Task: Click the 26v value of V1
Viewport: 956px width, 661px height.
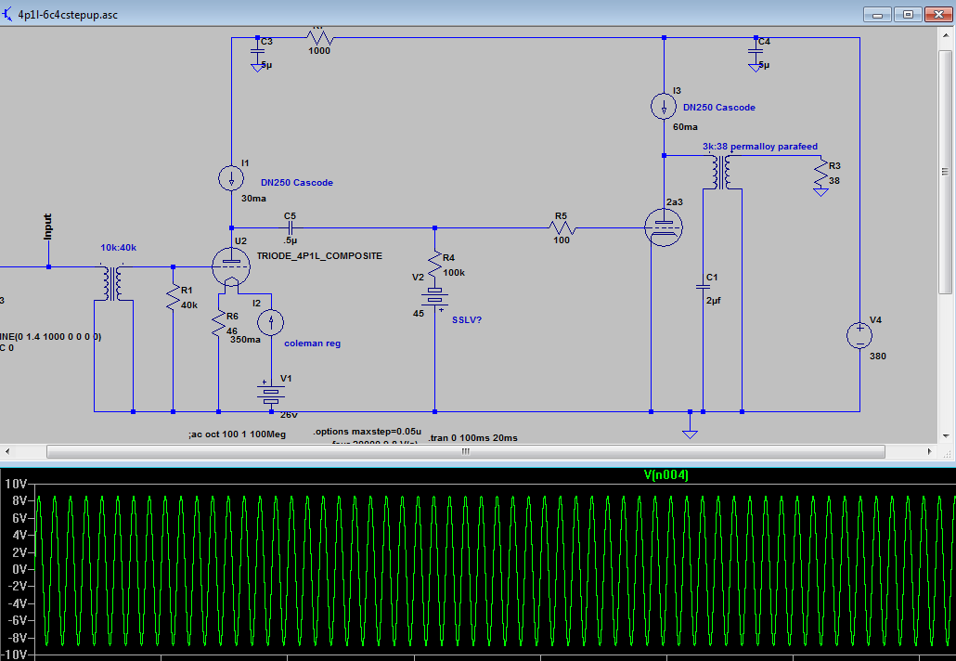Action: pyautogui.click(x=289, y=415)
